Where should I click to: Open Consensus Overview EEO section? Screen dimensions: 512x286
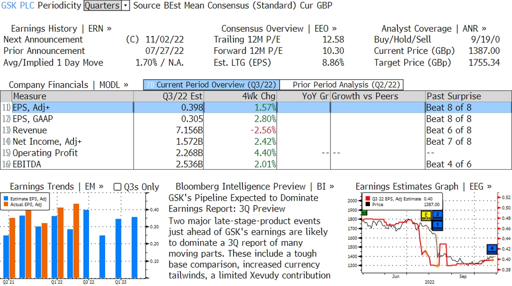279,28
